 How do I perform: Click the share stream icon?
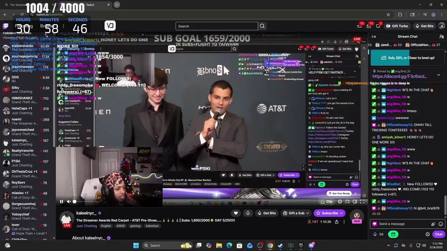pyautogui.click(x=337, y=222)
